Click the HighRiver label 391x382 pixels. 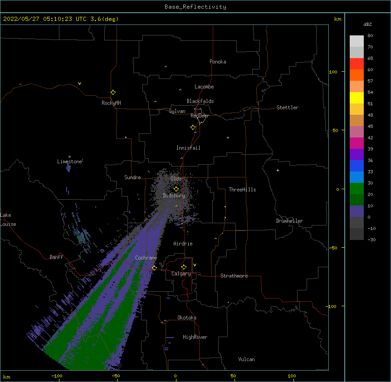[x=195, y=337]
